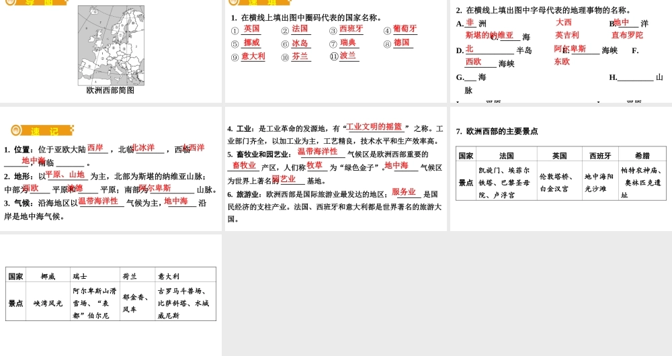This screenshot has height=356, width=672.
Task: Click answer 英国 beside circled number ①
Action: (251, 29)
